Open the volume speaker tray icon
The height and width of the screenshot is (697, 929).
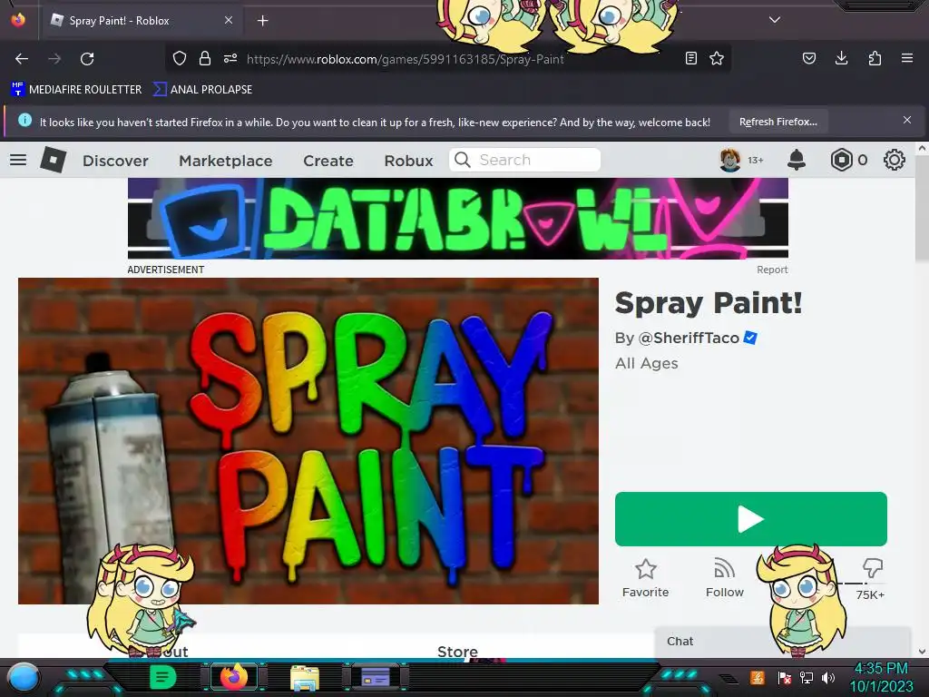coord(827,677)
